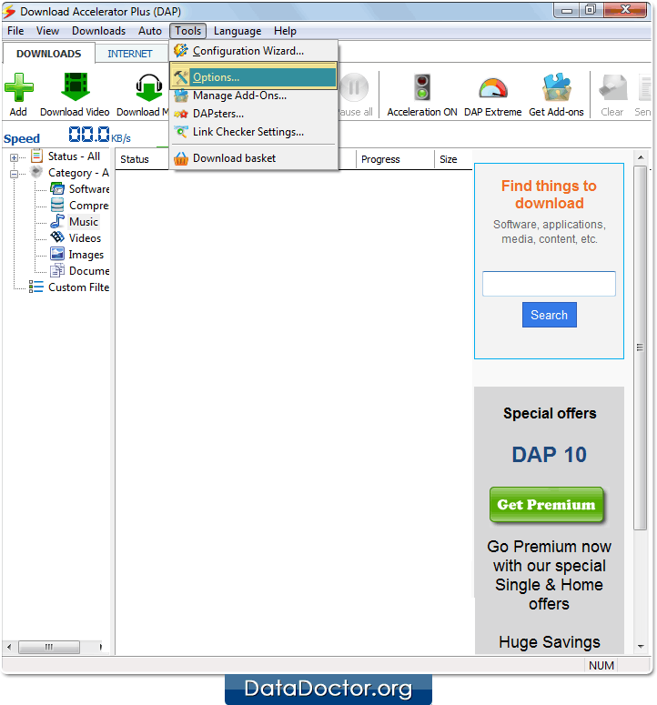Close the open Tools menu
Image resolution: width=657 pixels, height=705 pixels.
tap(188, 31)
